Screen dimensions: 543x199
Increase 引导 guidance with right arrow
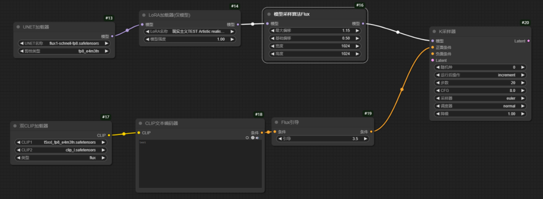coord(365,139)
